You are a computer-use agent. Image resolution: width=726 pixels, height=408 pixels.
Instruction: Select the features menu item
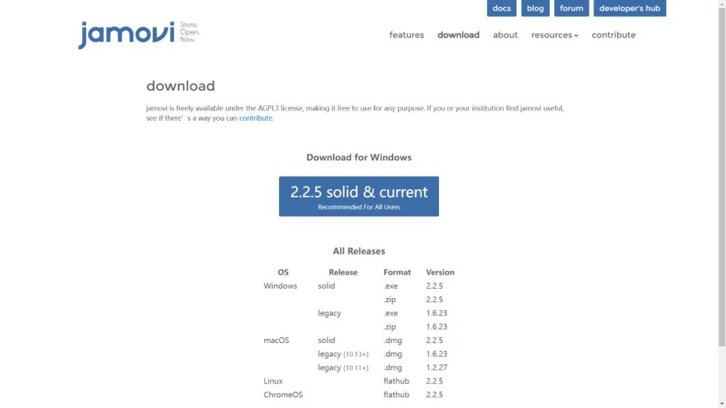pyautogui.click(x=407, y=35)
